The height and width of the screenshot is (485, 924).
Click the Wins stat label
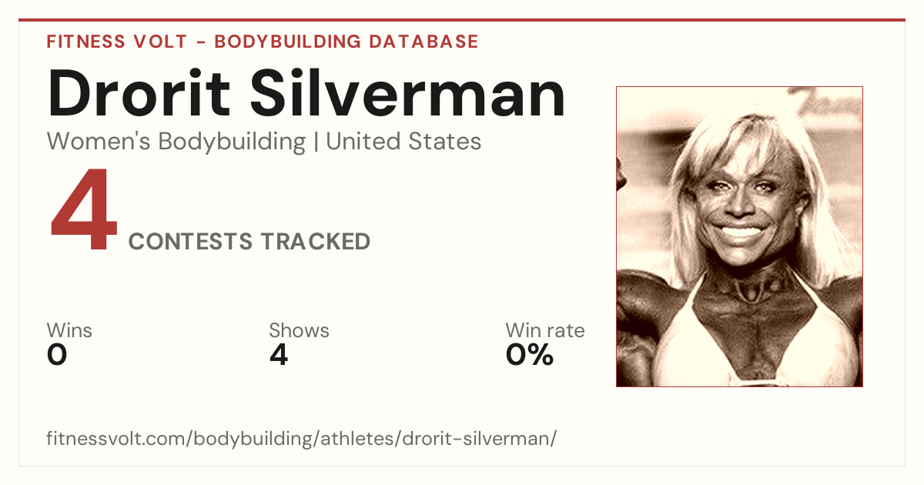69,330
